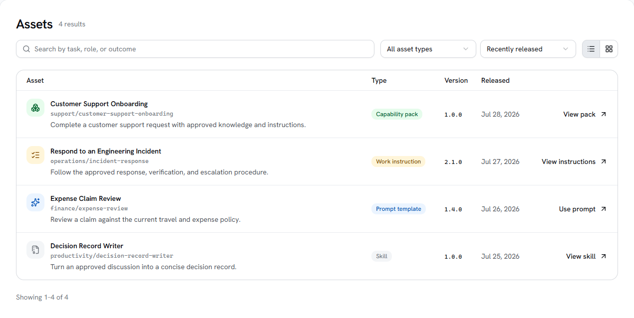Click release date Jul 26, 2026
This screenshot has width=634, height=318.
click(500, 209)
